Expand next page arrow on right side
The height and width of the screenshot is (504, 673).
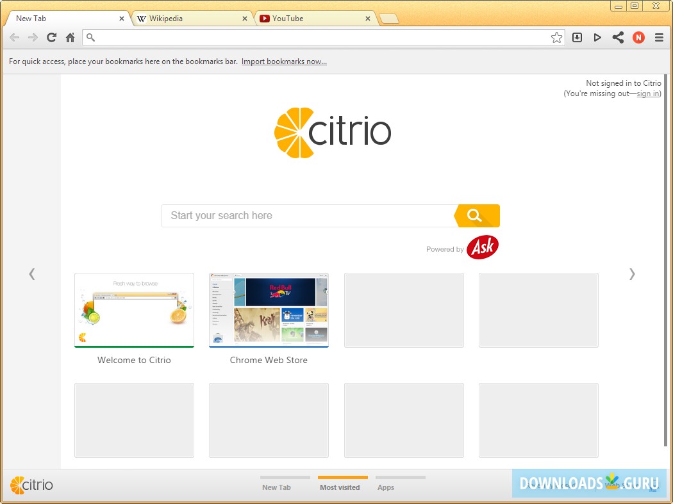[x=632, y=274]
